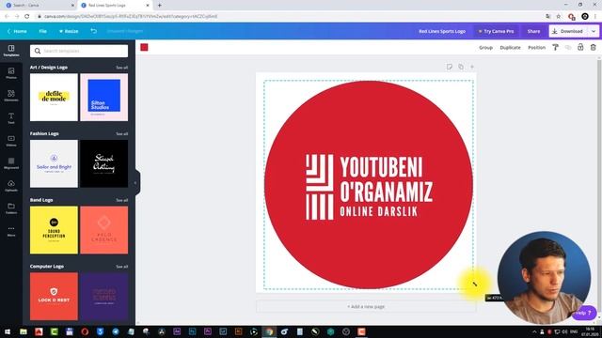
Task: Select the white lines logo graphic
Action: click(x=320, y=187)
